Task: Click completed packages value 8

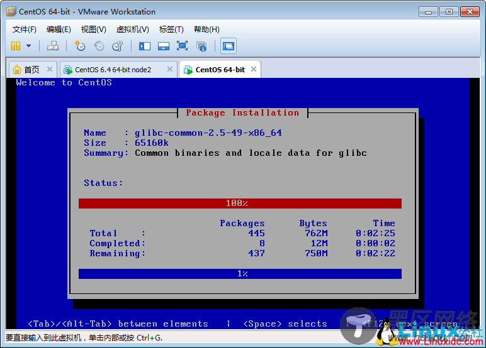Action: pyautogui.click(x=263, y=244)
